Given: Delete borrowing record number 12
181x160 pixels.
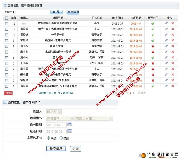Looking at the screenshot, I should pos(173,23).
